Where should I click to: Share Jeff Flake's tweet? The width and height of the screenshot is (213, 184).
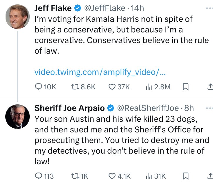pos(210,87)
